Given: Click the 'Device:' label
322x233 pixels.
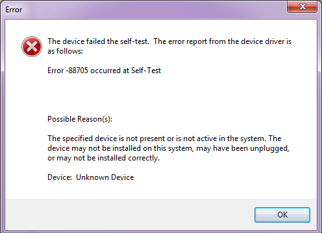Looking at the screenshot, I should (x=60, y=177).
